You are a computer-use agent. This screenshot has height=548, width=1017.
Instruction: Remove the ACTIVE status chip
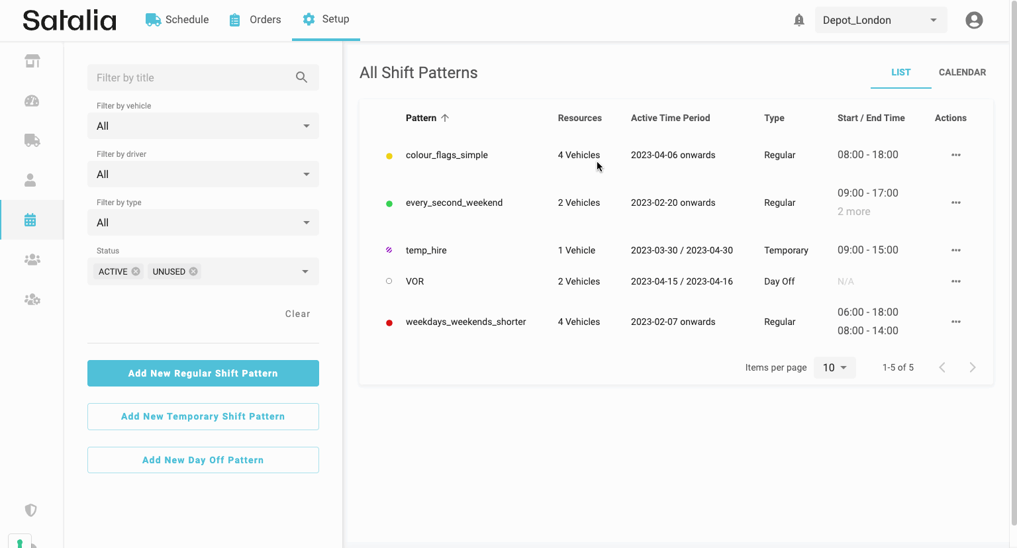point(136,271)
